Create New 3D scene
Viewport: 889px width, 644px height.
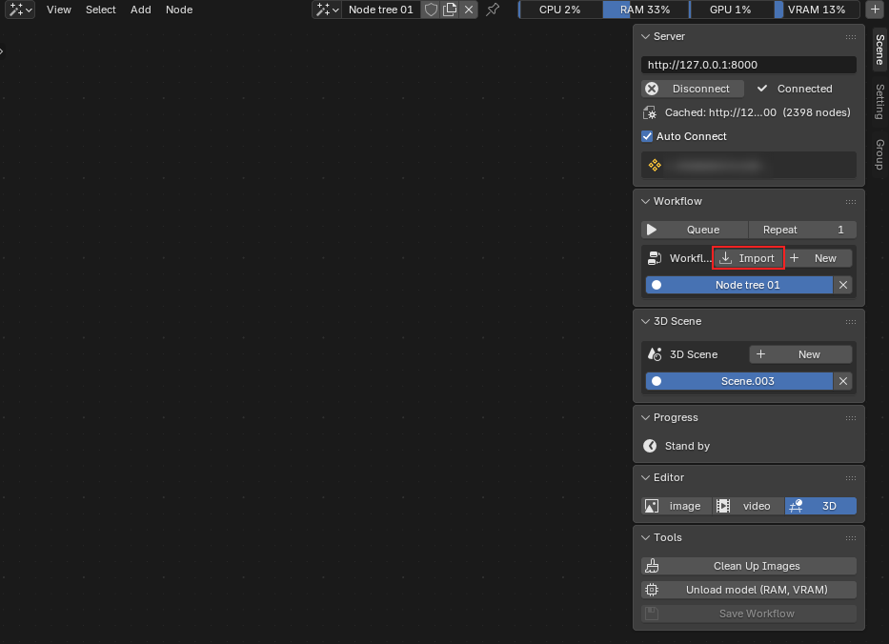800,354
